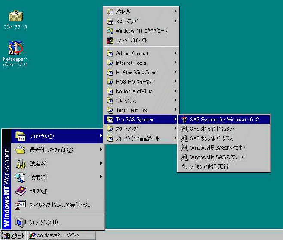The height and width of the screenshot is (240, 283).
Task: Click the ライセンス情報 更新 icon
Action: [184, 166]
